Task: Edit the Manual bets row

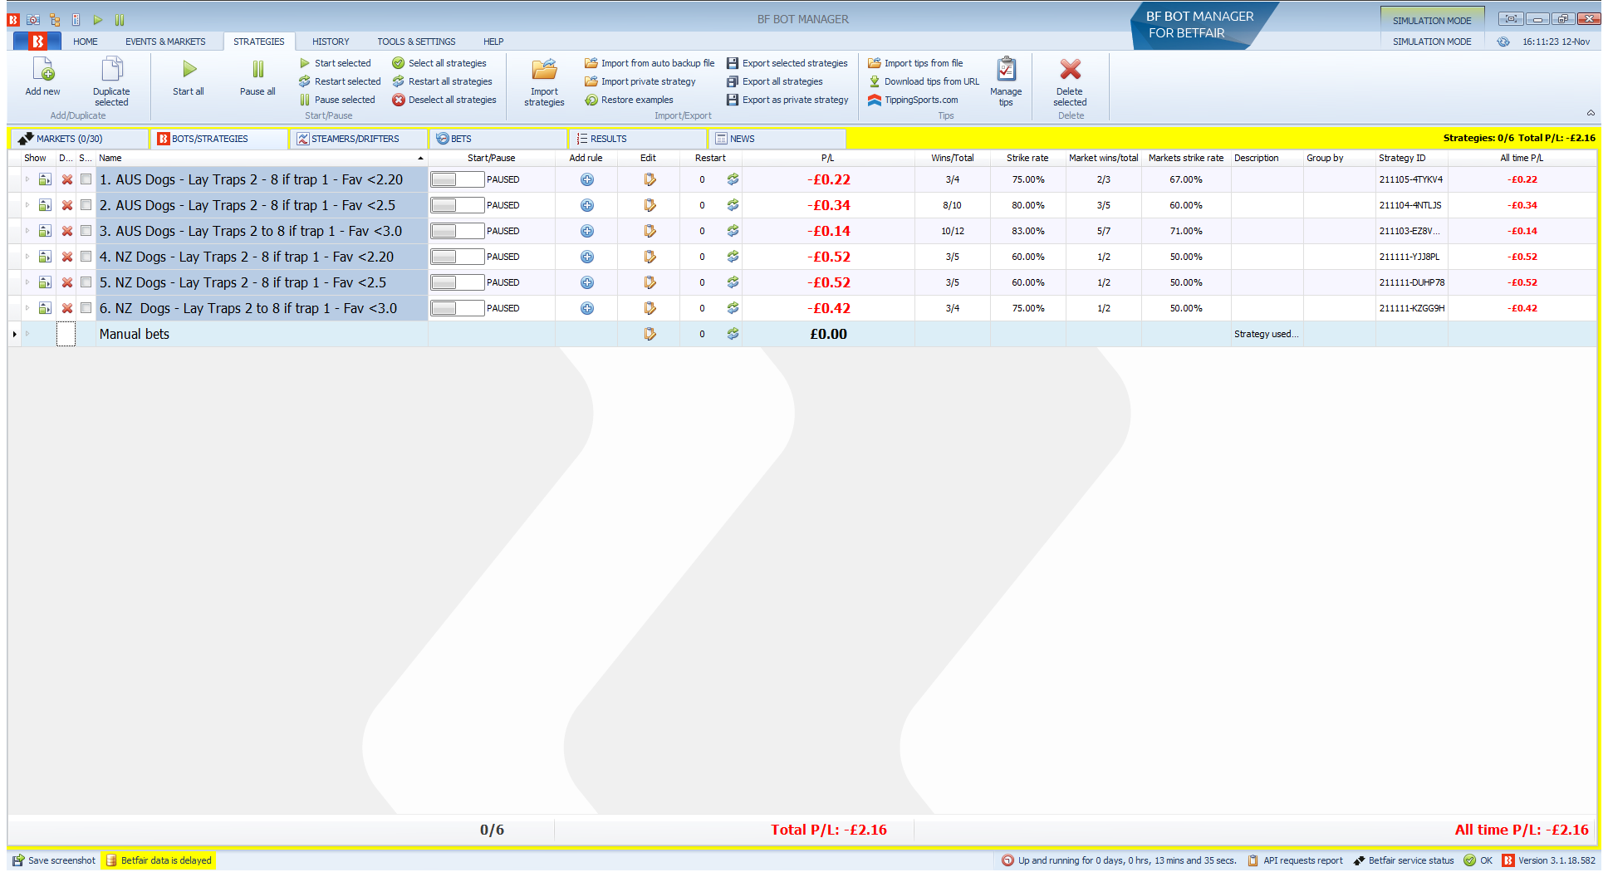Action: (x=650, y=334)
